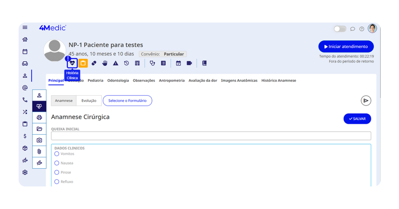Click the warning triangle alert icon
The width and height of the screenshot is (399, 209).
pyautogui.click(x=116, y=63)
